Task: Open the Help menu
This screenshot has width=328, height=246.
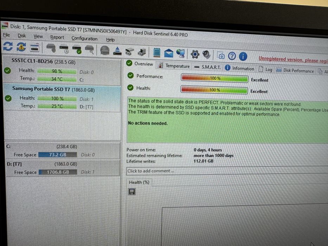Action: pyautogui.click(x=110, y=39)
